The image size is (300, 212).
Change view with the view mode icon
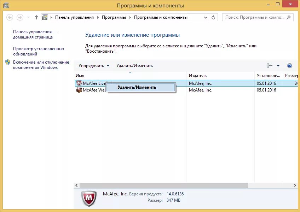pos(270,66)
